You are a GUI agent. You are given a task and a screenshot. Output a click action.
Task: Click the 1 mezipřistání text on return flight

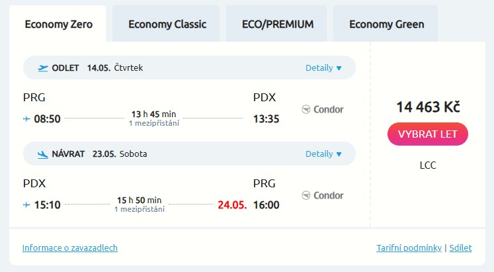139,209
